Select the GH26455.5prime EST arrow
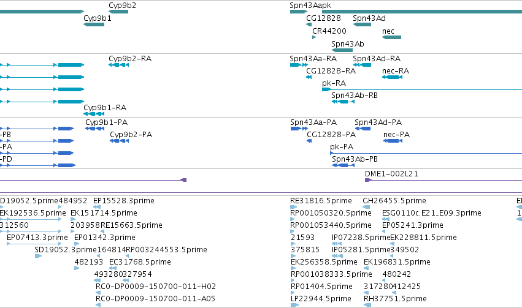The width and height of the screenshot is (522, 308). [366, 207]
